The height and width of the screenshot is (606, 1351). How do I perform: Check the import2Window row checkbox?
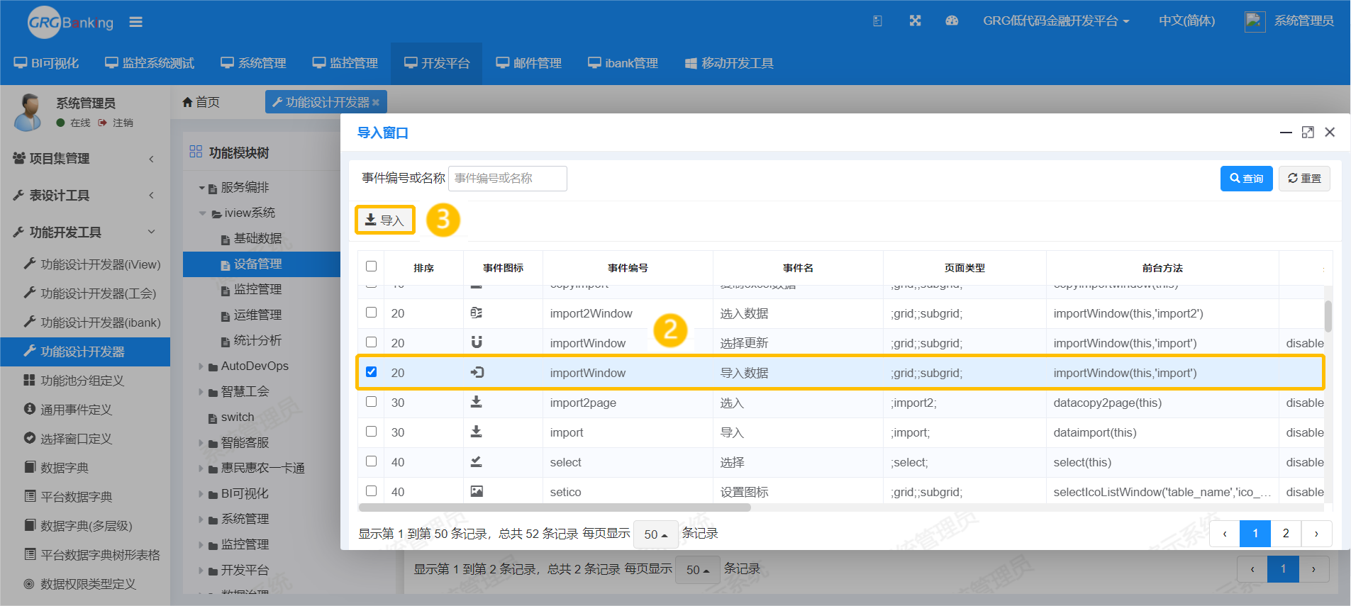371,313
